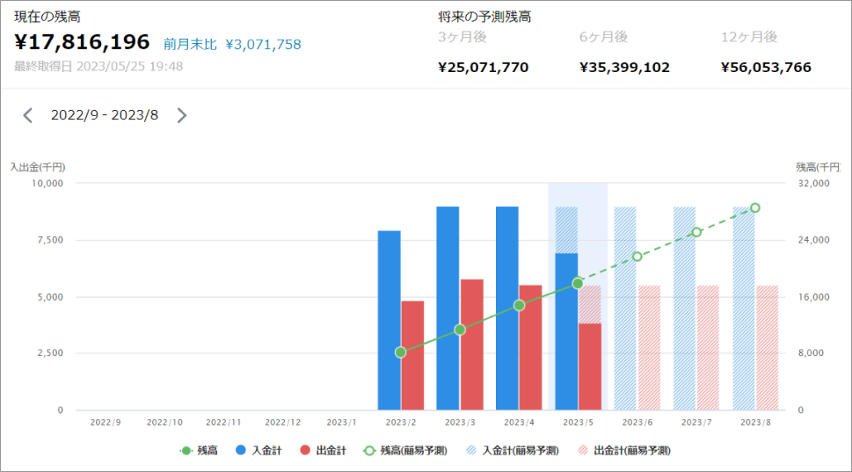
Task: Click the hatched forecast 出金 bar for 2023/7
Action: (708, 347)
